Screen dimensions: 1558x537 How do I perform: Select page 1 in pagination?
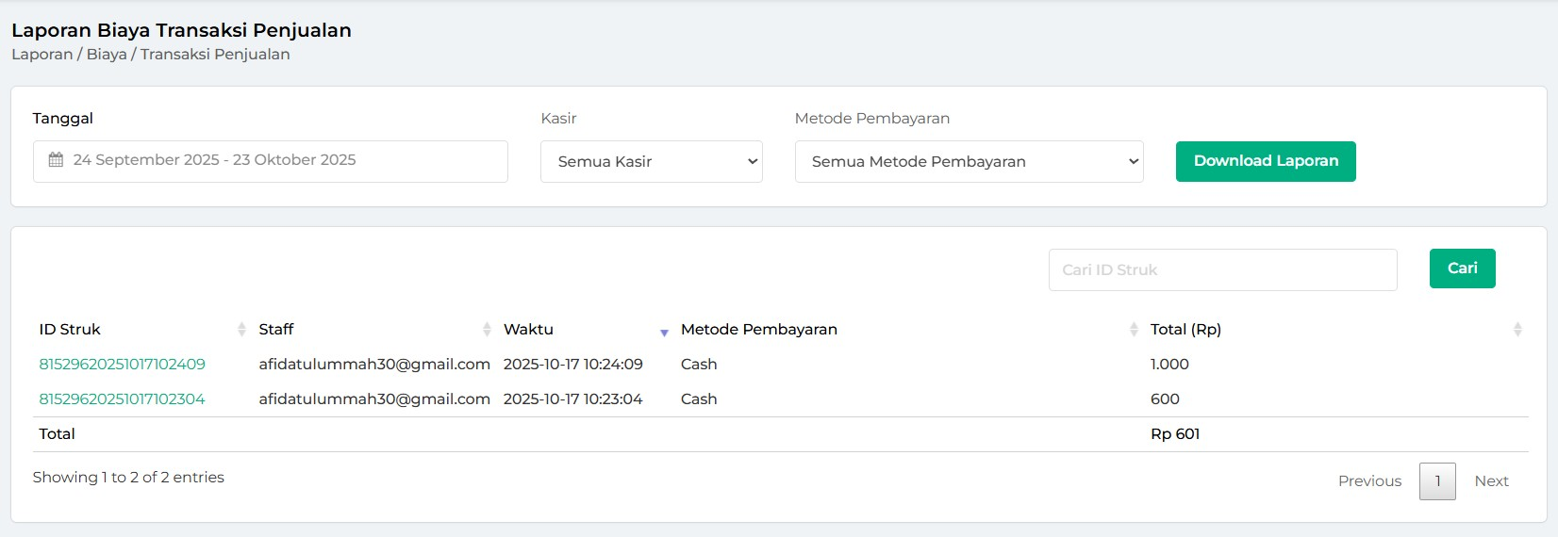coord(1437,481)
